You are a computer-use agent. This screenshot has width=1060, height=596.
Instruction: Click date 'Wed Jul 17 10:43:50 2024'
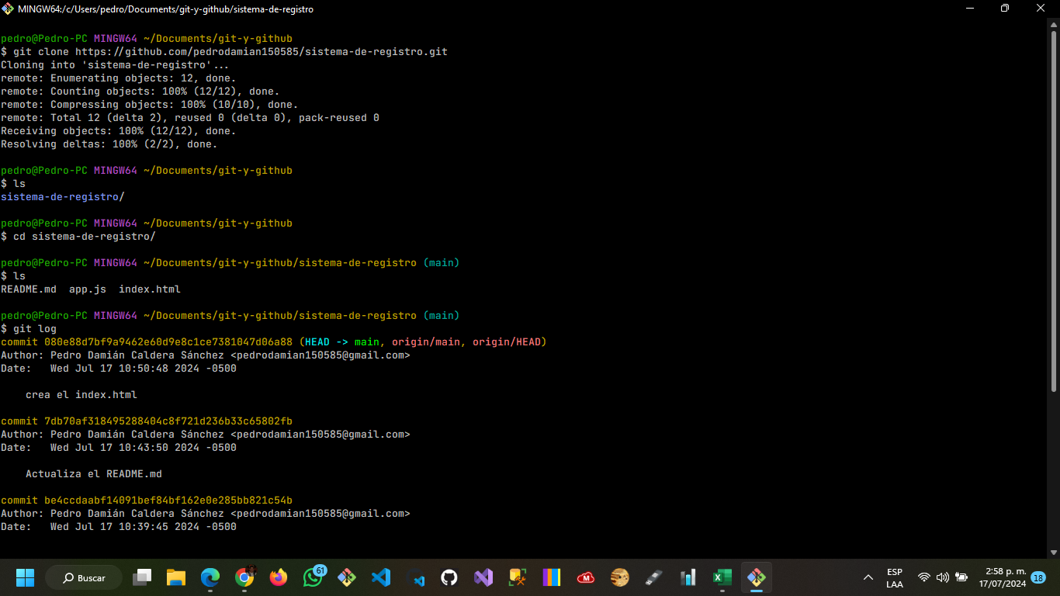click(125, 448)
